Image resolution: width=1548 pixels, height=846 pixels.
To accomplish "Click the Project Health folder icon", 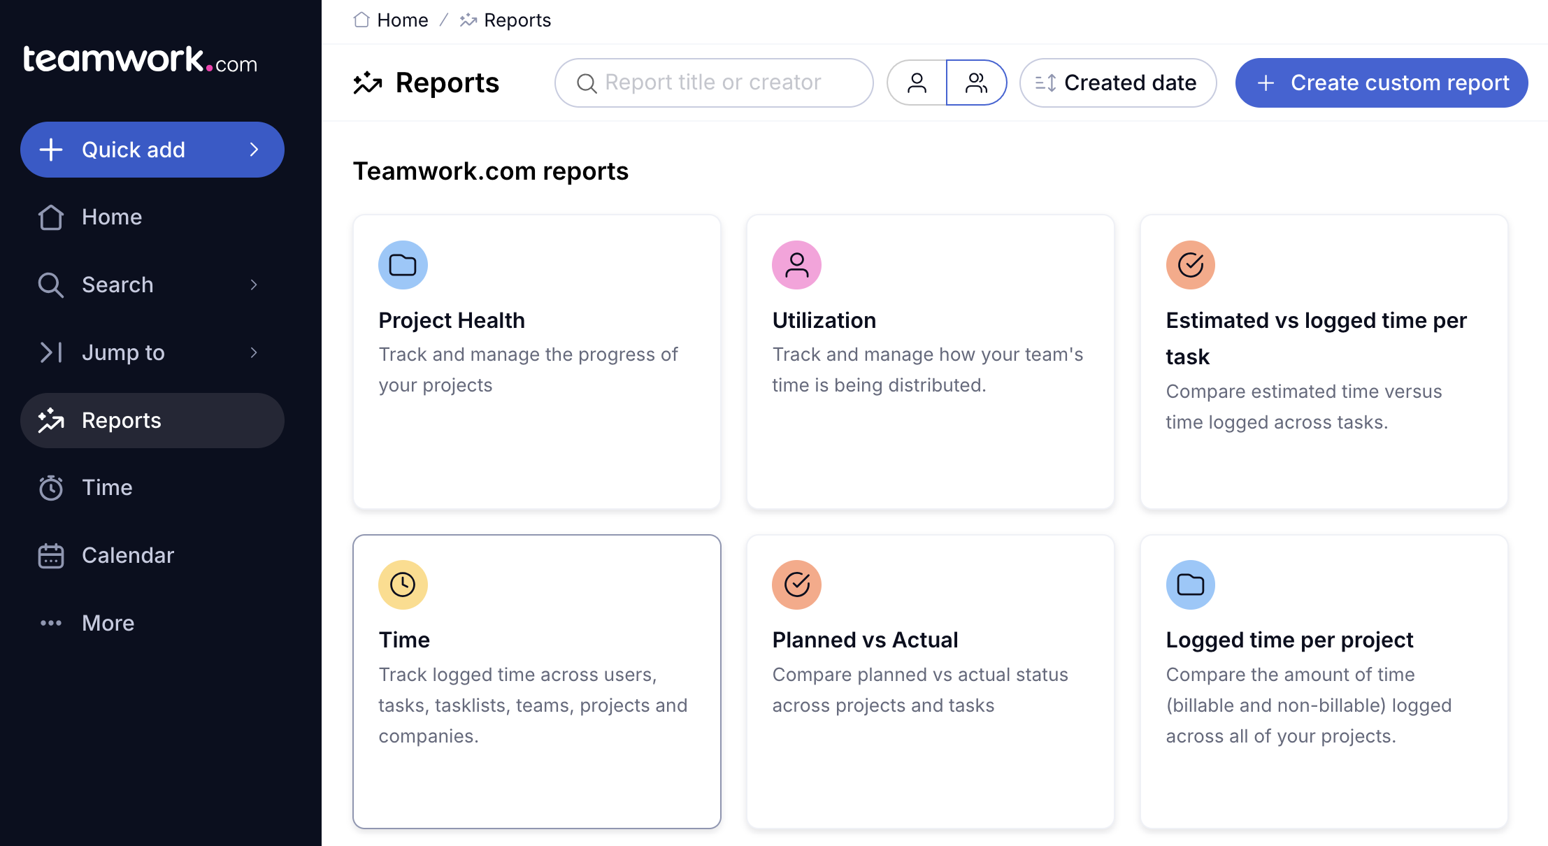I will 403,265.
